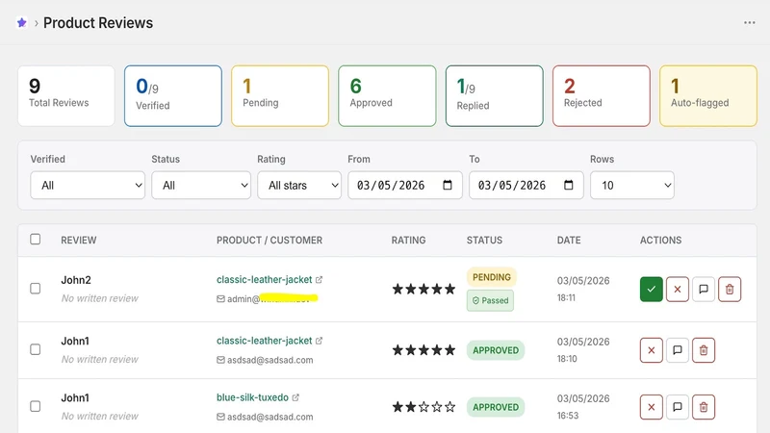The image size is (770, 433).
Task: Delete John1 blue-silk-tuxedo review
Action: click(x=704, y=407)
